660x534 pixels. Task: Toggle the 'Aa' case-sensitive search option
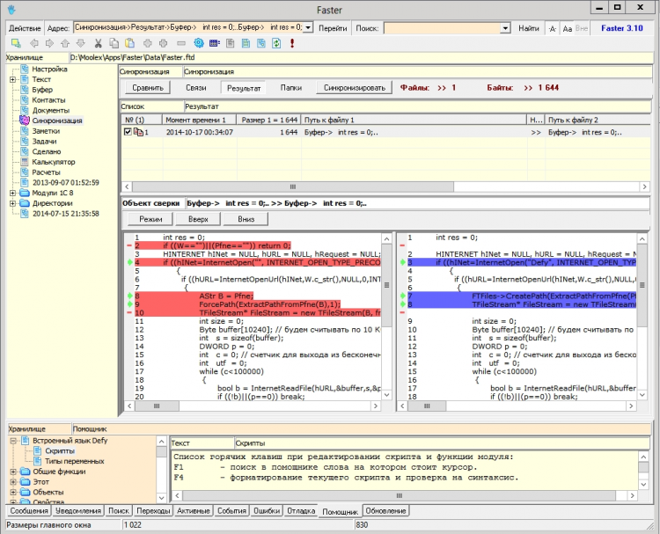point(568,29)
